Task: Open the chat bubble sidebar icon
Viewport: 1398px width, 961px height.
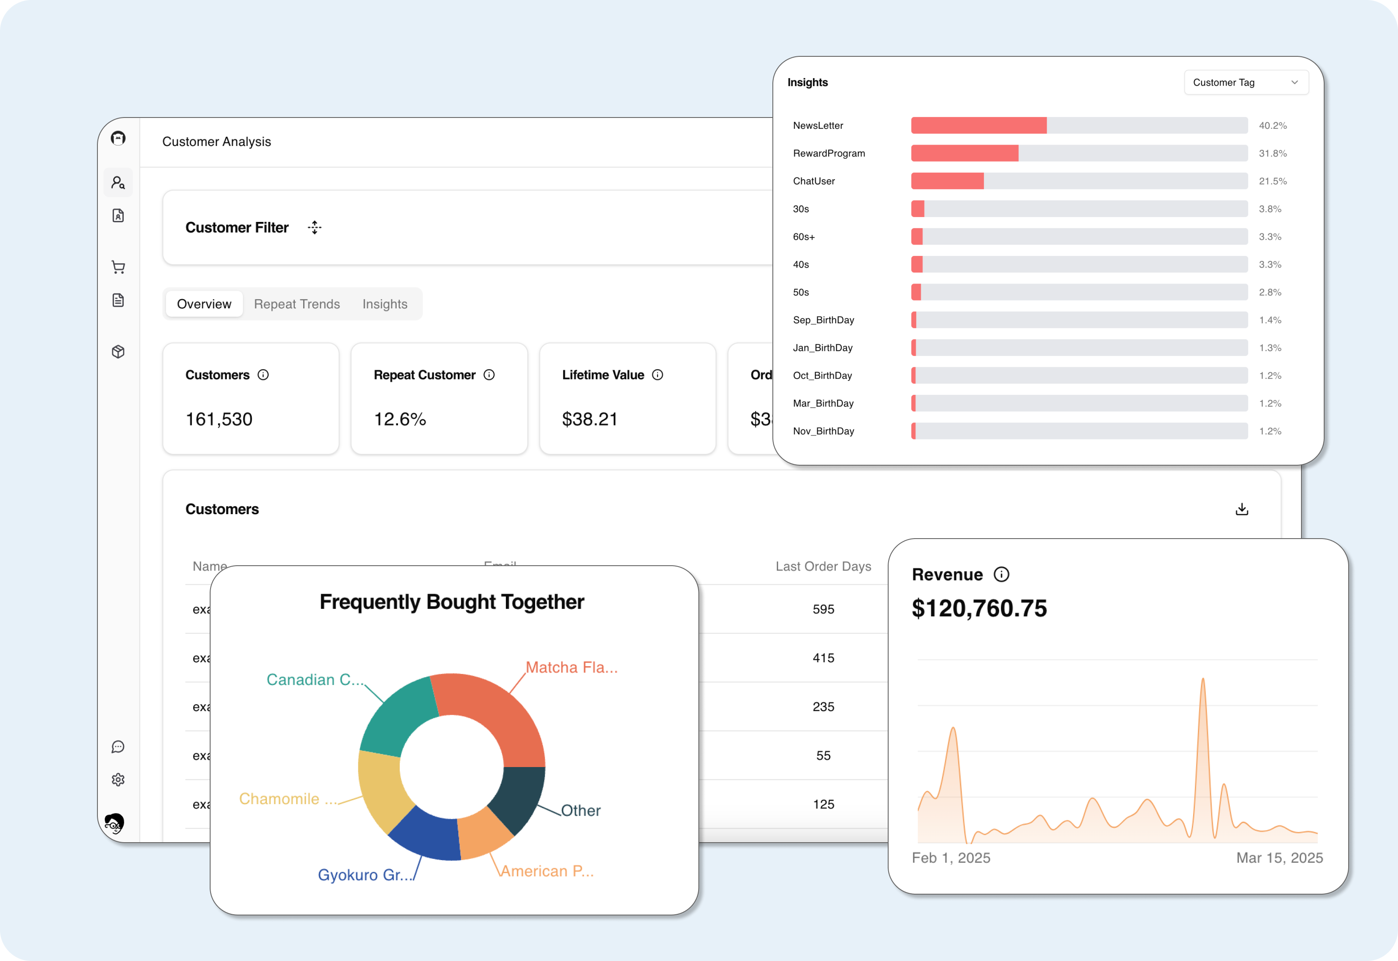Action: [x=118, y=747]
